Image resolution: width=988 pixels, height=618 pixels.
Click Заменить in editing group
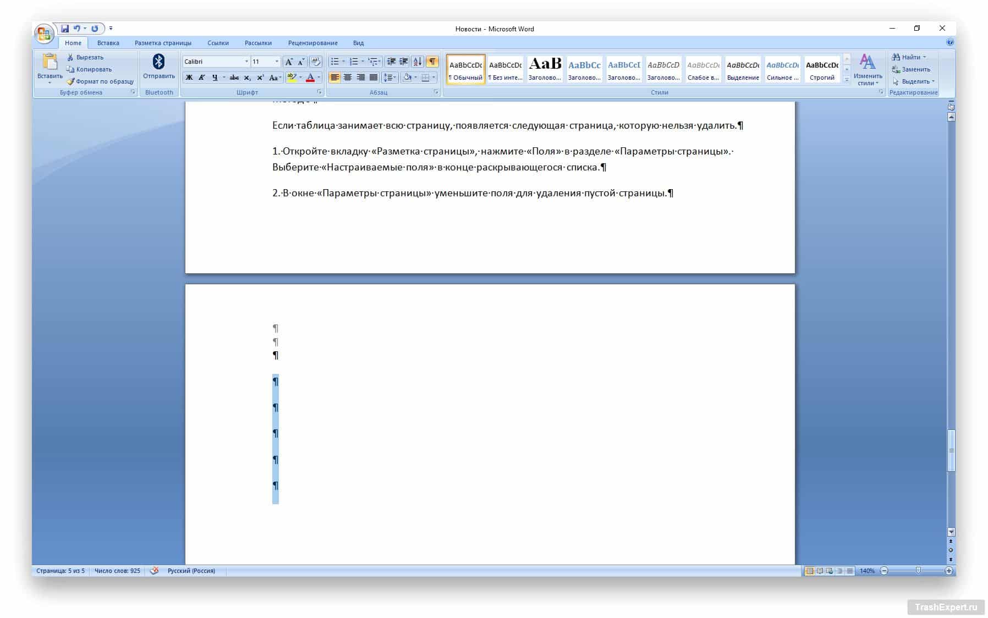pyautogui.click(x=912, y=69)
